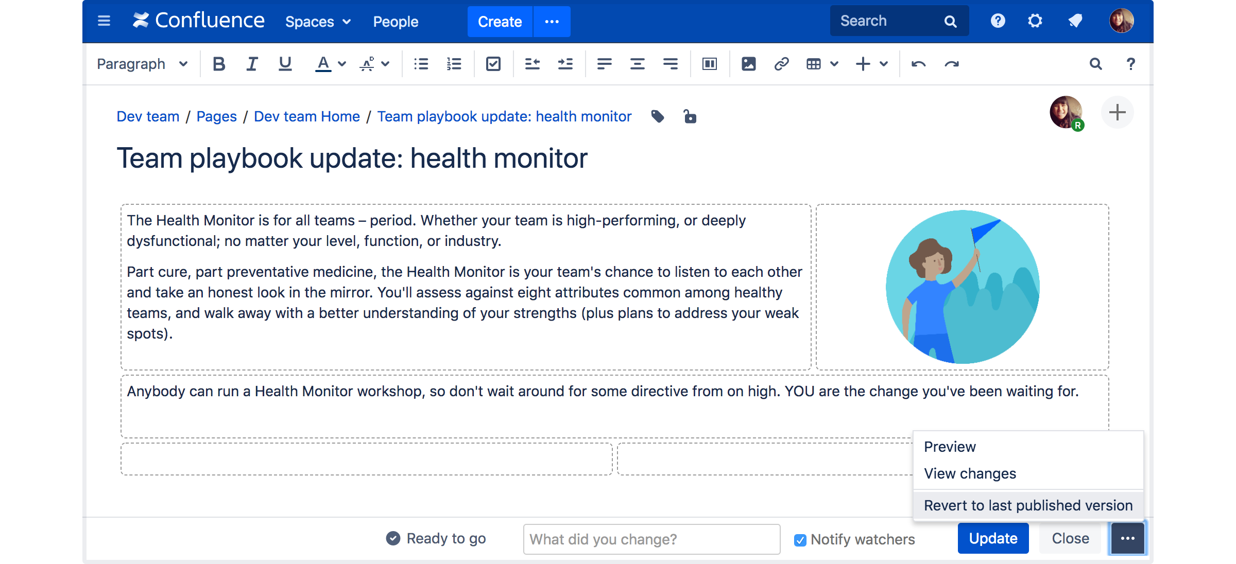Indent the current paragraph

click(x=565, y=64)
